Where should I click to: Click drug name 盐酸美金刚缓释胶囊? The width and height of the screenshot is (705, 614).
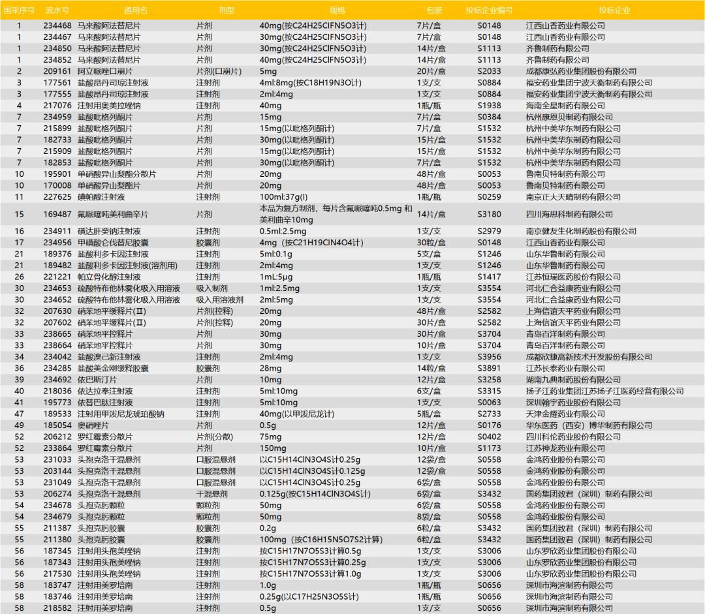(x=113, y=368)
